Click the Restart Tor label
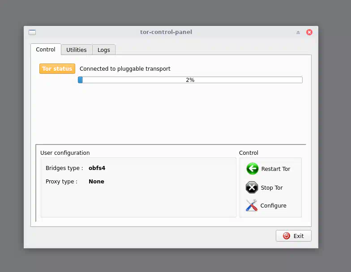Viewport: 351px width, 272px height. coord(276,169)
